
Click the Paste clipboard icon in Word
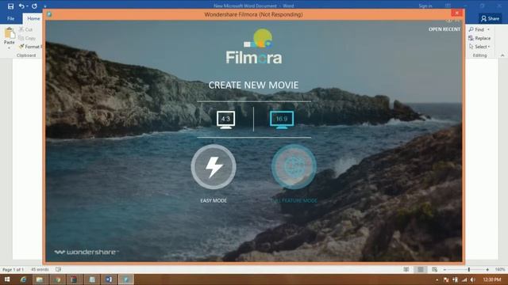(9, 33)
